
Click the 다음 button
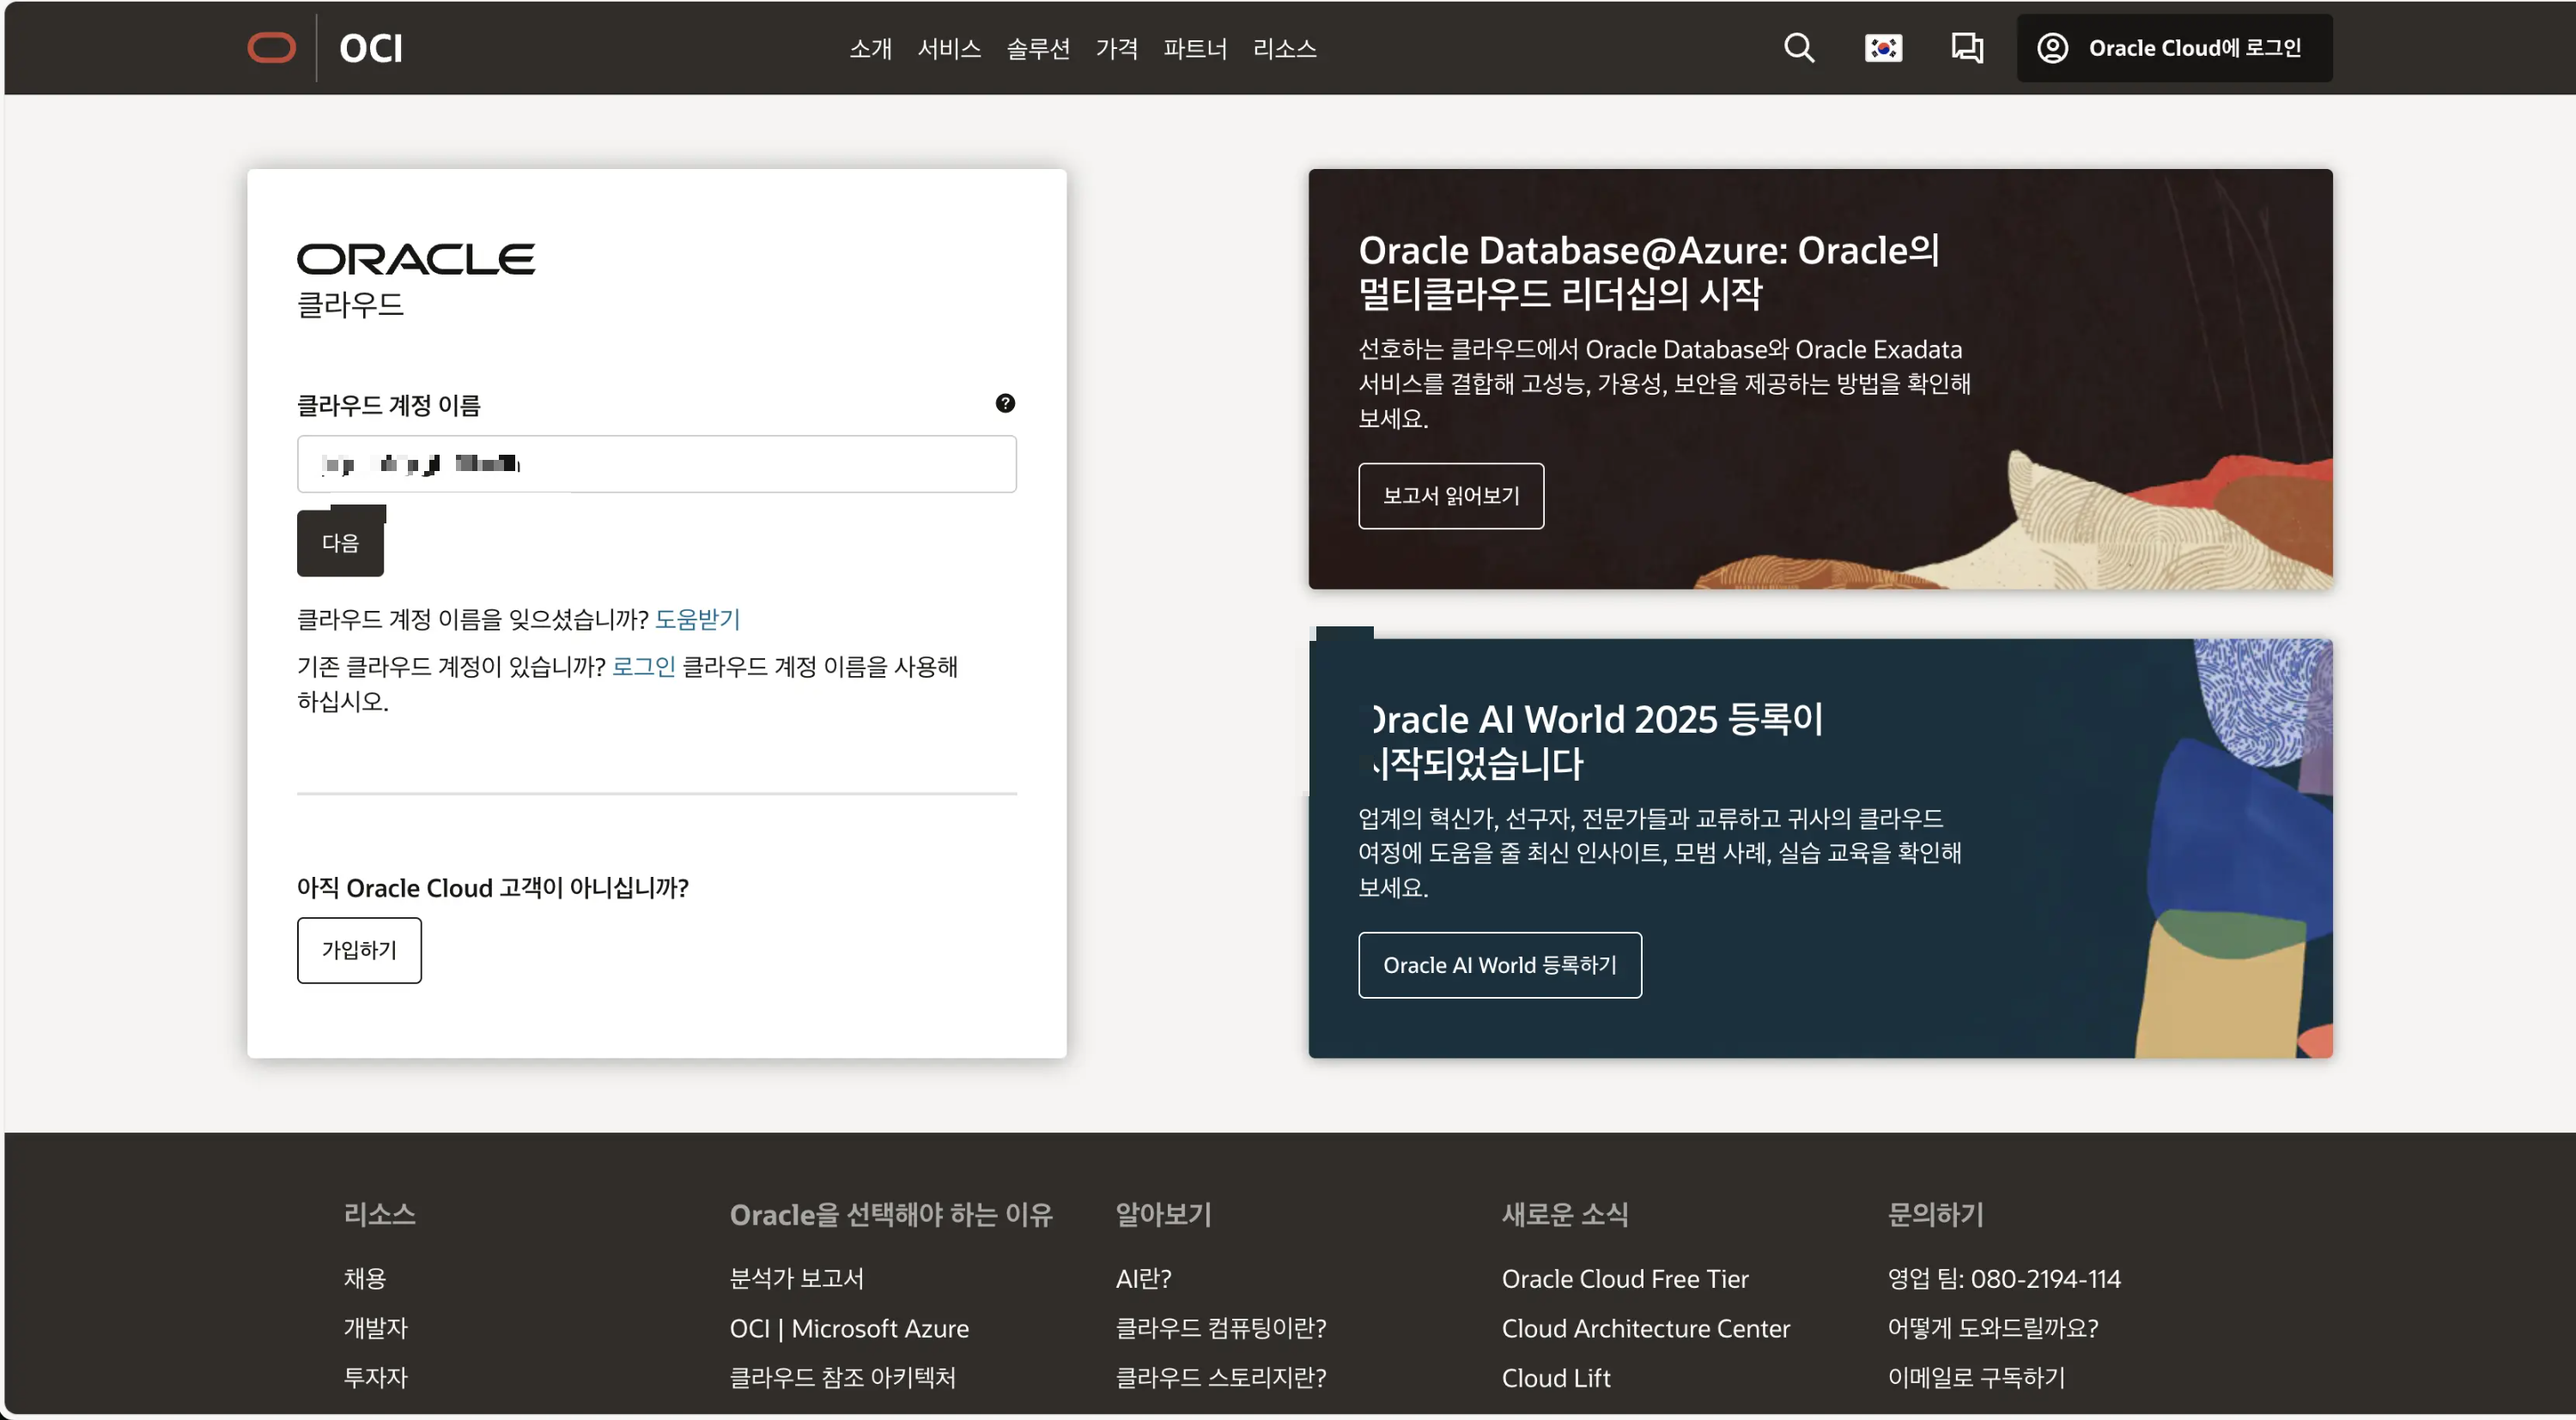[340, 541]
